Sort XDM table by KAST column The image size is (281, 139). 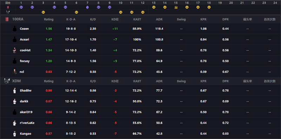click(x=137, y=81)
